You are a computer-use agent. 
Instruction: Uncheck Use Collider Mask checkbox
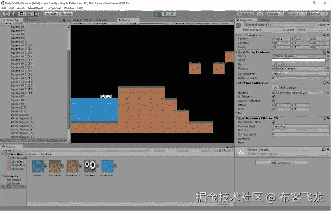click(273, 122)
